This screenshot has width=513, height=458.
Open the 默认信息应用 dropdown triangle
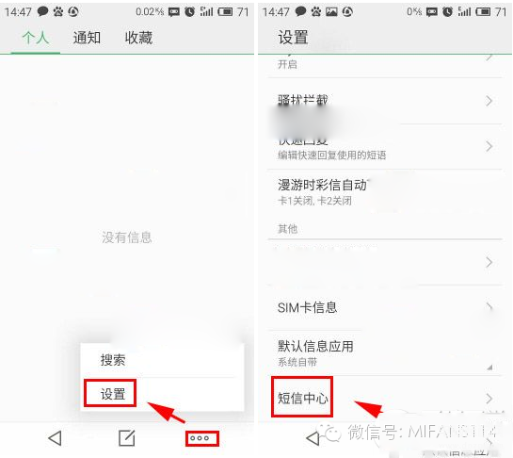(489, 368)
